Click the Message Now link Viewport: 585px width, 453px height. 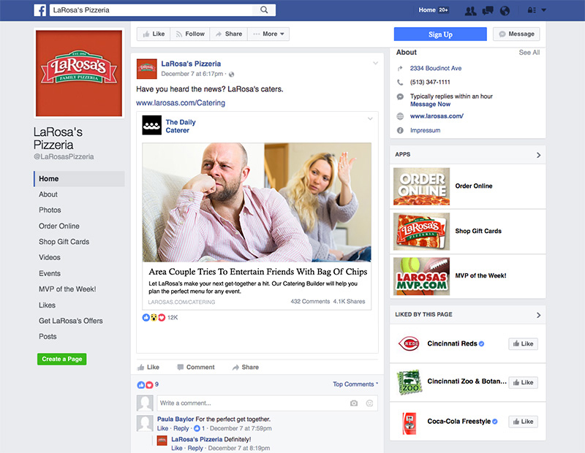(430, 104)
